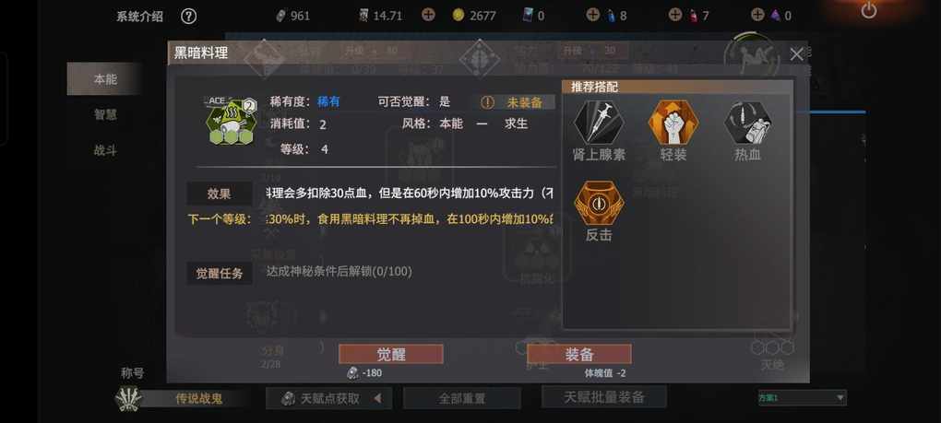Click the 装备 button
This screenshot has width=941, height=423.
pyautogui.click(x=579, y=354)
